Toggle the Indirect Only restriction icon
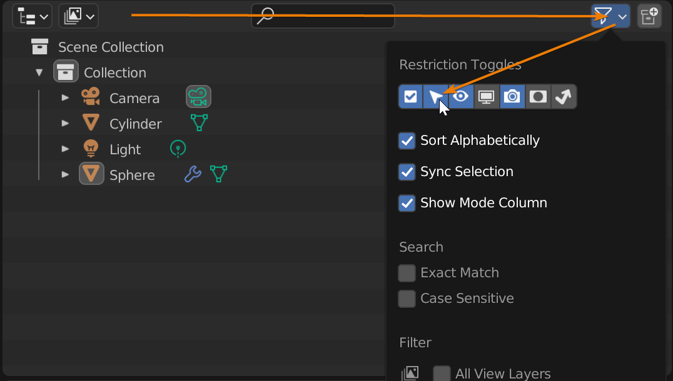 point(564,97)
